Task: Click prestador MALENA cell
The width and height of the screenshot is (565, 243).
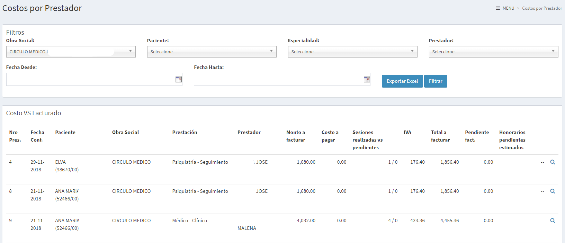Action: point(247,228)
